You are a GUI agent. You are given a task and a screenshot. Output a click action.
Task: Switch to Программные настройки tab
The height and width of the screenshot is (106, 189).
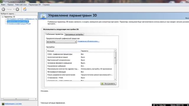tap(74, 34)
